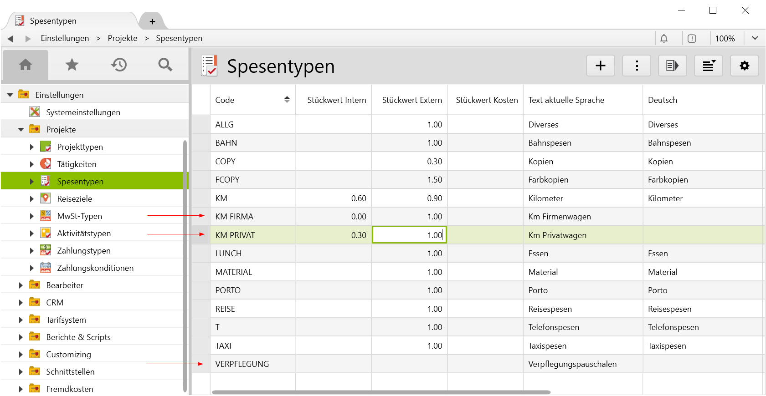Sort table by the Code column arrows
This screenshot has width=766, height=396.
coord(287,100)
